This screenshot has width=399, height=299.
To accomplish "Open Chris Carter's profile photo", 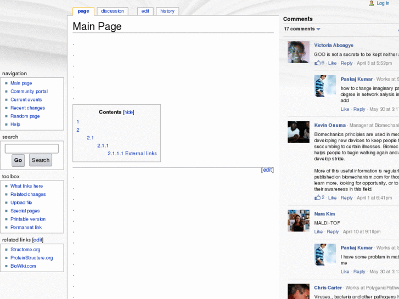I will (299, 291).
